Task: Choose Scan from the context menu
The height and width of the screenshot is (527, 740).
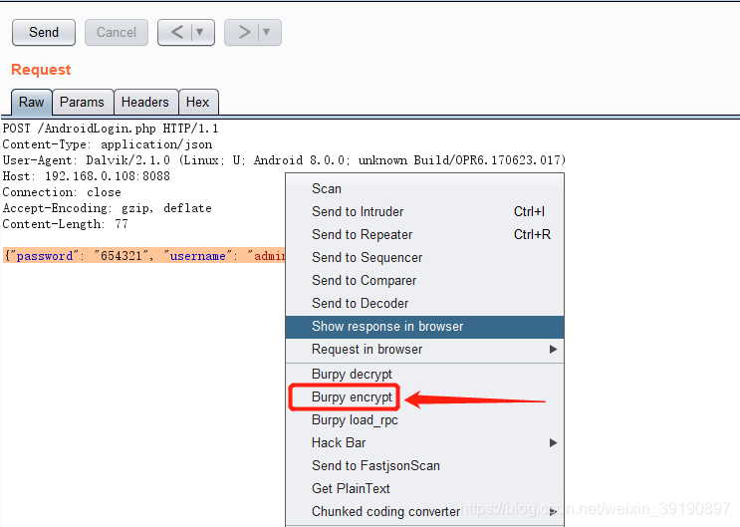Action: pyautogui.click(x=424, y=188)
